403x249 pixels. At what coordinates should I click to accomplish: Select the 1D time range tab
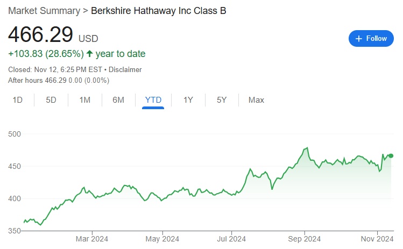(x=18, y=100)
